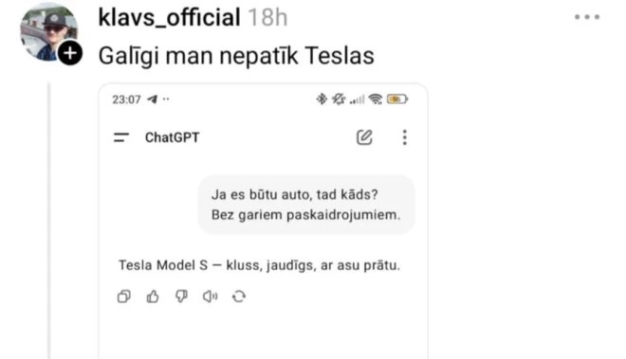Start new chat with compose icon
The width and height of the screenshot is (626, 359).
(364, 137)
